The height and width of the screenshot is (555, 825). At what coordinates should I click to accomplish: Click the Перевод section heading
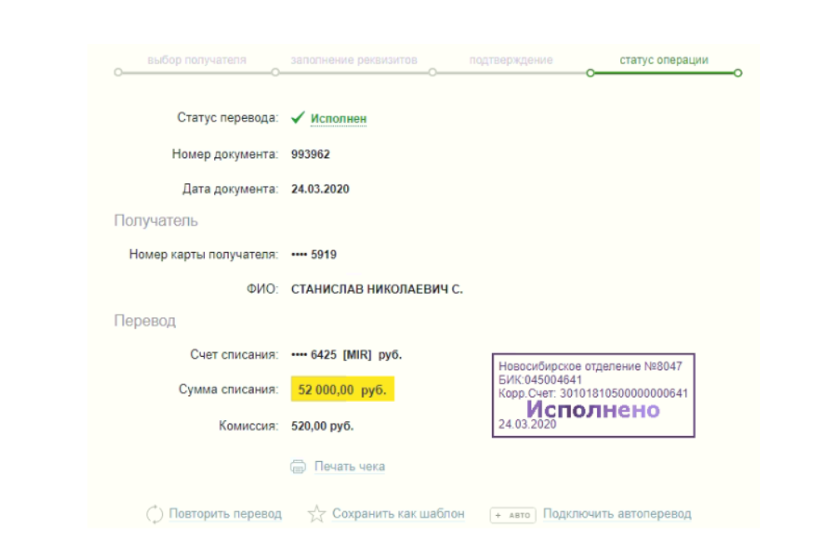pyautogui.click(x=145, y=320)
